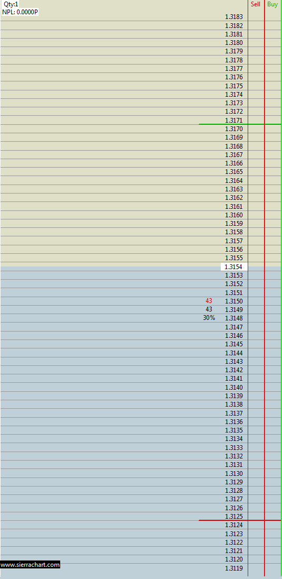Select price level 1.3183
The width and height of the screenshot is (282, 579).
(x=234, y=16)
